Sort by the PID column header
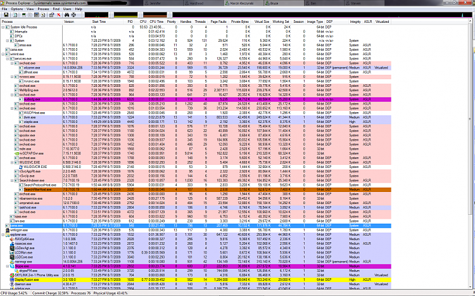Screen dimensions: 475x296 (x=130, y=22)
